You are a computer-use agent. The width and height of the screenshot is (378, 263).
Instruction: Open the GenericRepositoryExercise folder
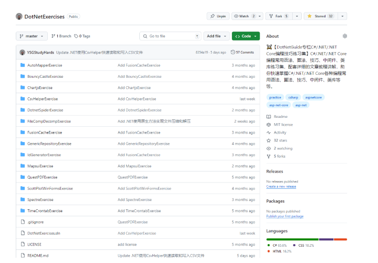tap(49, 144)
